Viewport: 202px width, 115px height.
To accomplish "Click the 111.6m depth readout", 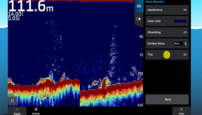I will 31,6.
